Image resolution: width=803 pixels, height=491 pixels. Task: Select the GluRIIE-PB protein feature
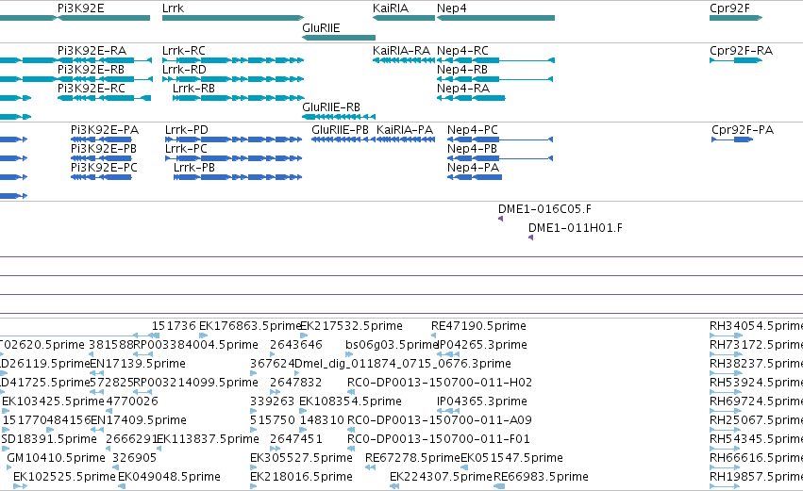tap(343, 139)
